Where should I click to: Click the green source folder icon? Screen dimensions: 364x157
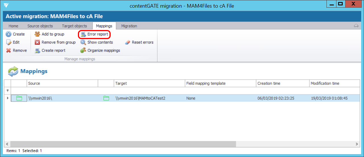point(19,98)
